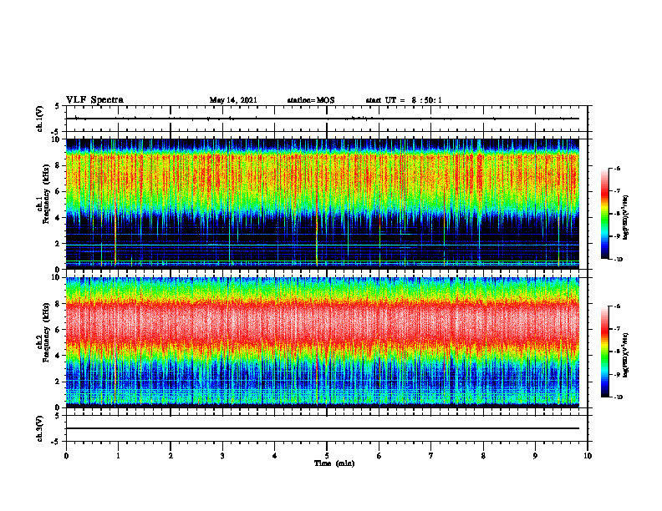Click the "station=MOS" header text

pos(311,100)
